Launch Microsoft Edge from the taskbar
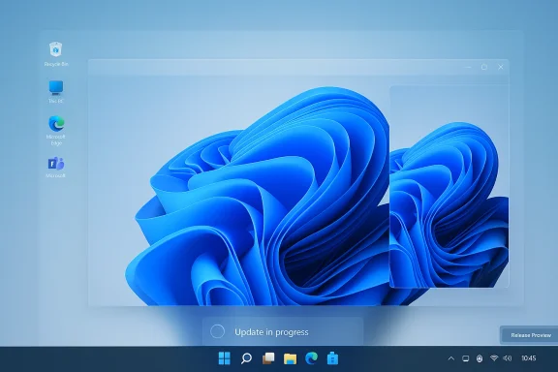Image resolution: width=558 pixels, height=372 pixels. (x=311, y=358)
